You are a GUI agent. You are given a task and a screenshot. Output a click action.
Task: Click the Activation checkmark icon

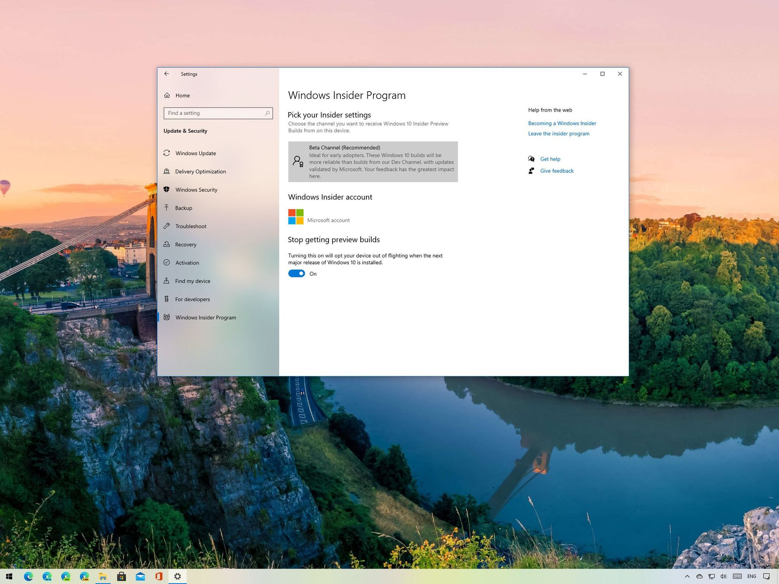coord(167,262)
